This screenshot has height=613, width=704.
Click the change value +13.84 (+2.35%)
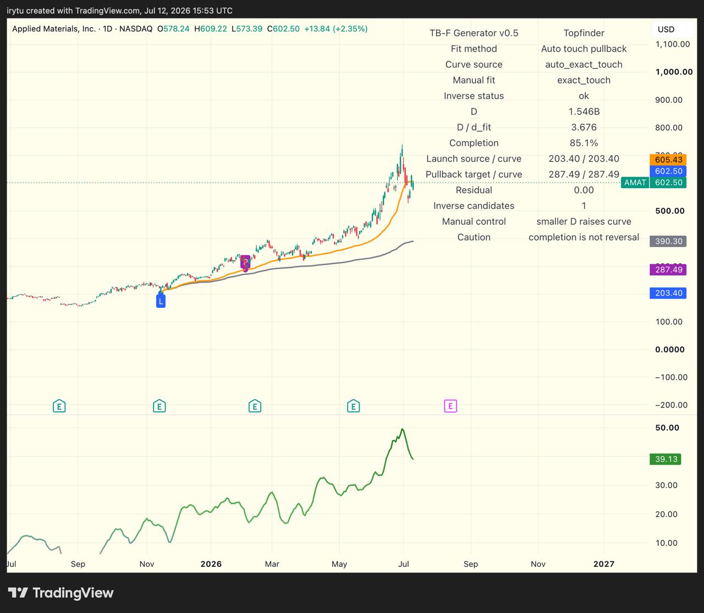click(335, 29)
